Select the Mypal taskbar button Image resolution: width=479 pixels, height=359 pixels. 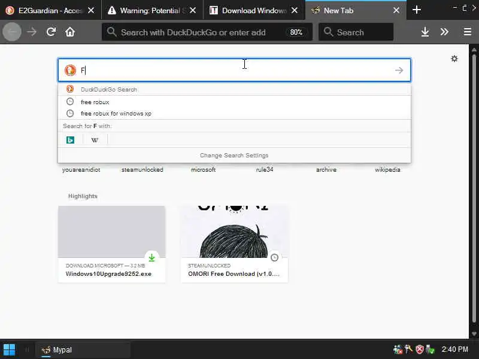pos(84,350)
